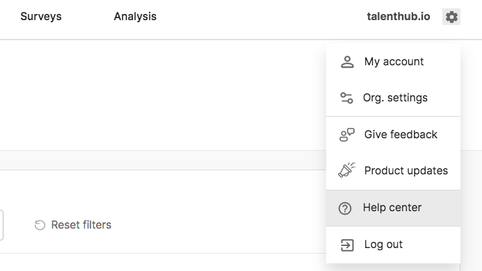Click the megaphone Product updates icon
The height and width of the screenshot is (271, 482).
pos(347,170)
